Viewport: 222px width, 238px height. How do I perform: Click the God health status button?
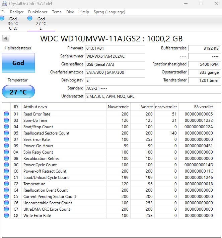18,63
